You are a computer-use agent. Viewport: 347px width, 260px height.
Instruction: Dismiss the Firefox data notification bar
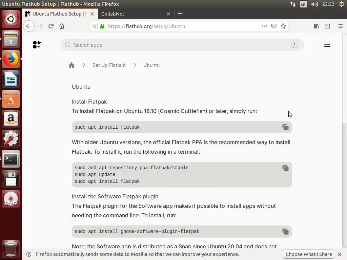(x=340, y=254)
